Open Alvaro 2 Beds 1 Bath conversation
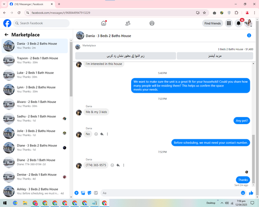 click(35, 104)
